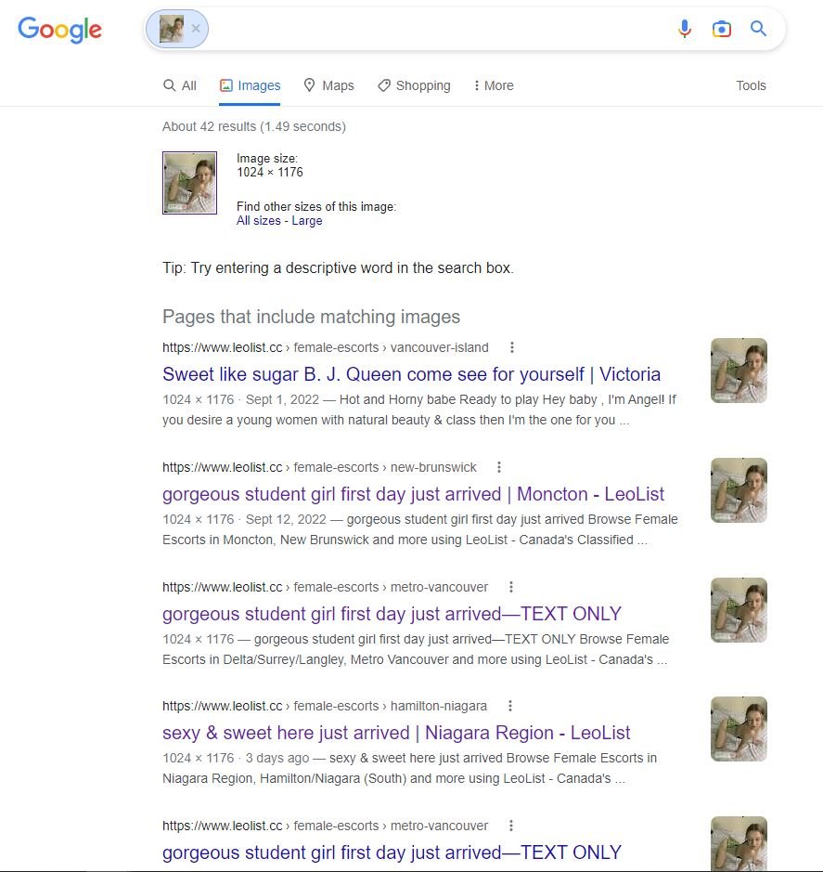Remove the image chip with the X
The width and height of the screenshot is (823, 872).
pos(196,29)
